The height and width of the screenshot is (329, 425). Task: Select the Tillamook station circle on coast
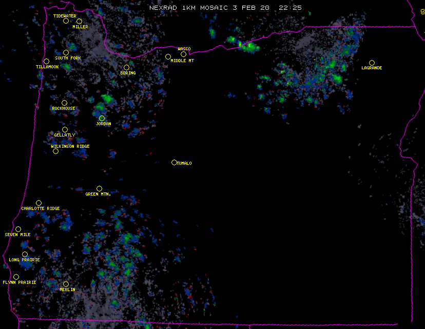click(46, 62)
